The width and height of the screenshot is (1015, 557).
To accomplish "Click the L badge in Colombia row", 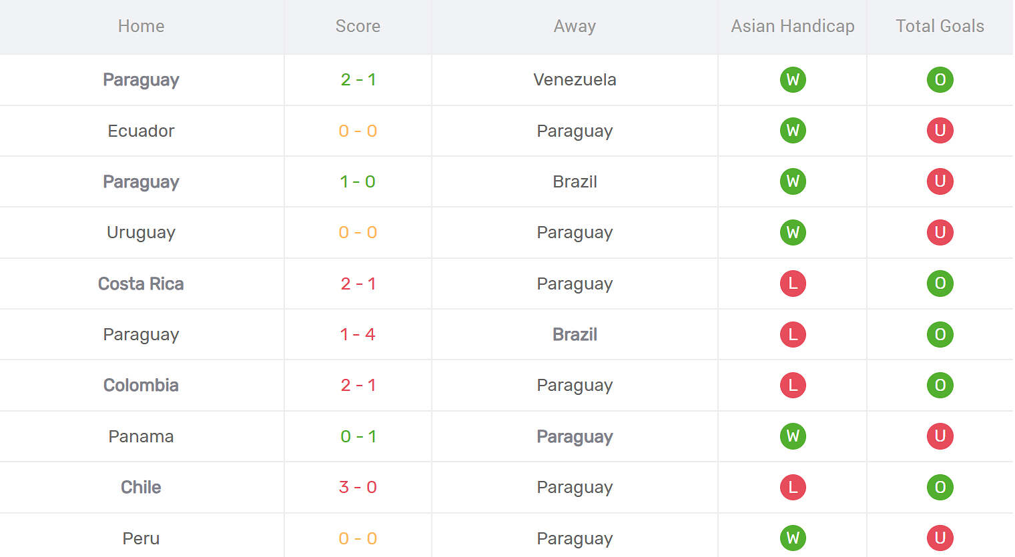I will [x=793, y=386].
